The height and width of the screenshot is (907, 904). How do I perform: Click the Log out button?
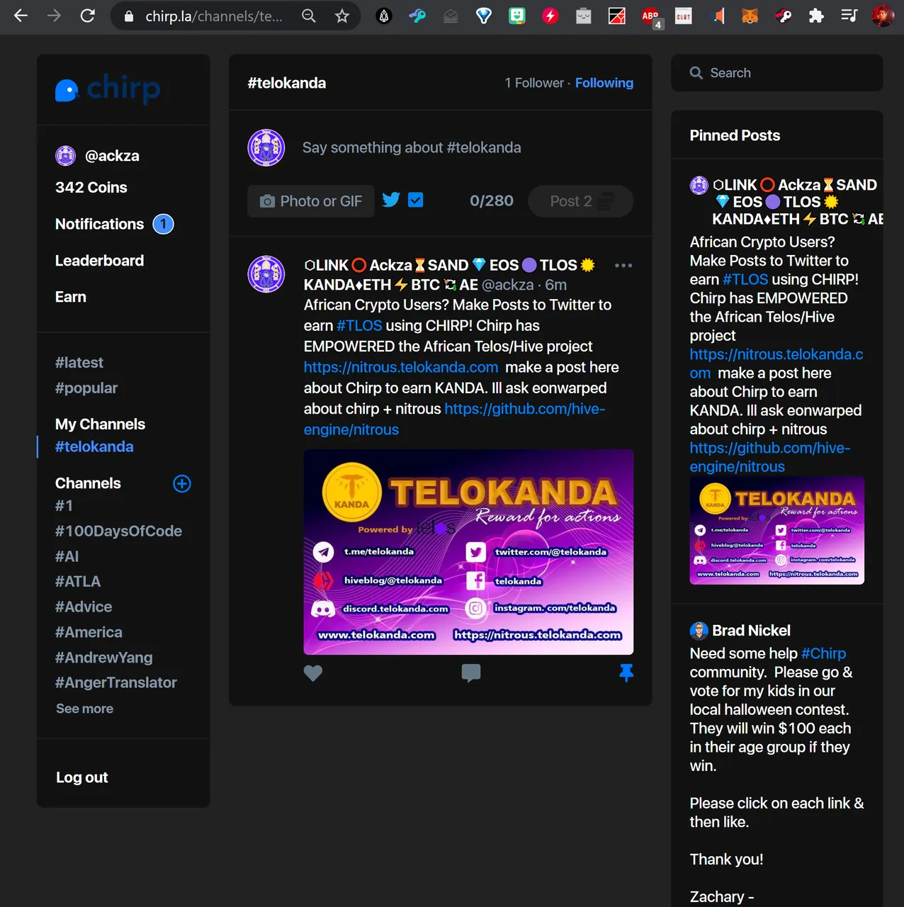82,777
